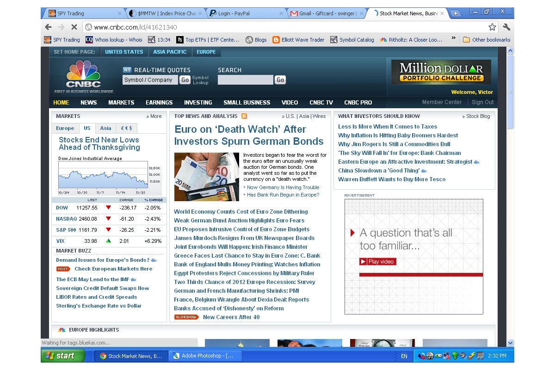Click the EN language indicator in taskbar
The image size is (555, 370).
pyautogui.click(x=404, y=356)
